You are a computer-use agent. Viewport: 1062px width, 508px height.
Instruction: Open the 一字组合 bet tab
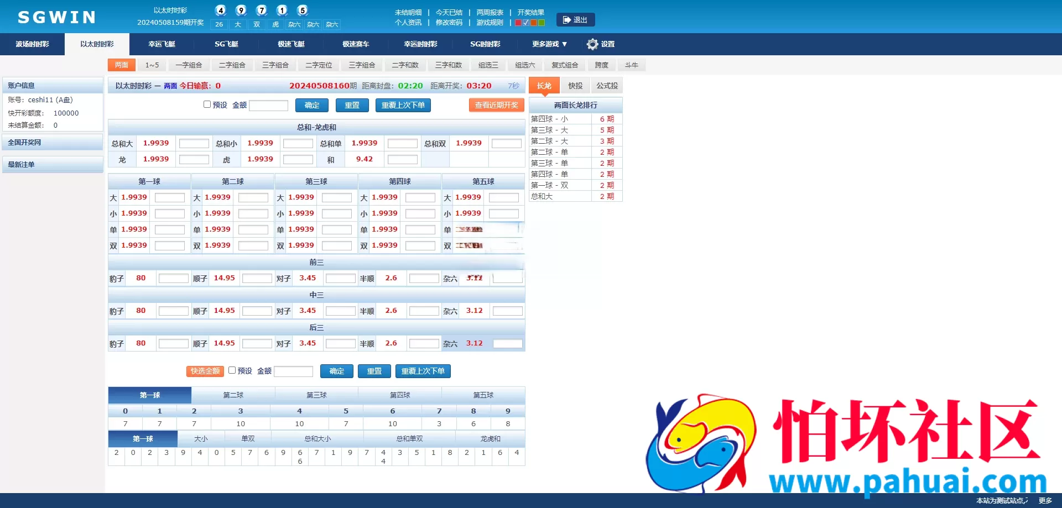[x=189, y=65]
